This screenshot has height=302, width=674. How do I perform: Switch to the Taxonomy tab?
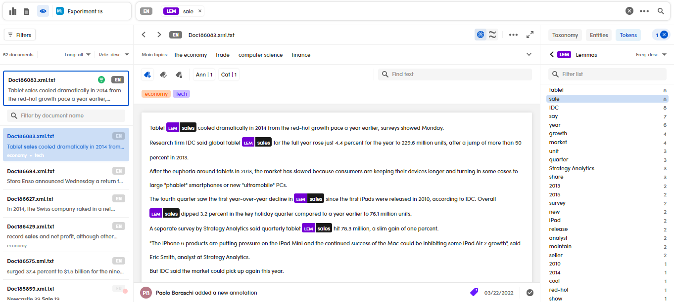point(565,35)
